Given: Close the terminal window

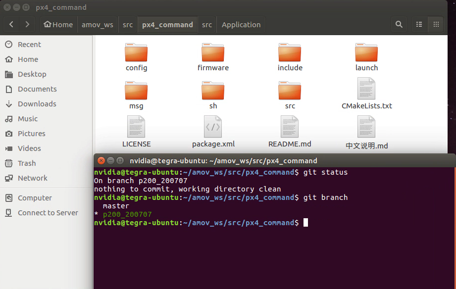Looking at the screenshot, I should pyautogui.click(x=101, y=160).
